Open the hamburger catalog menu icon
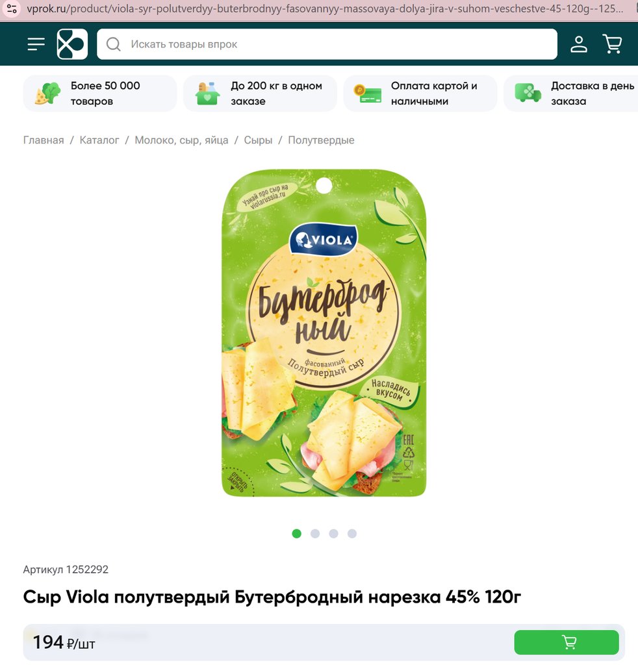Image resolution: width=638 pixels, height=665 pixels. [x=36, y=44]
